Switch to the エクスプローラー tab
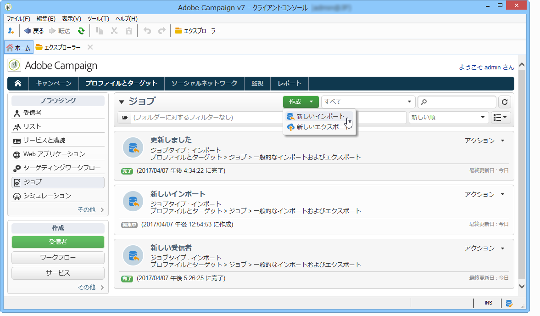The image size is (540, 316). tap(58, 48)
